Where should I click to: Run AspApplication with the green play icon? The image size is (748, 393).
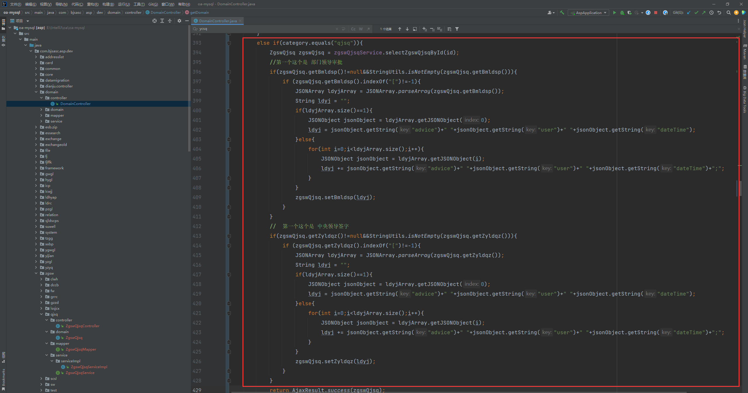click(614, 13)
